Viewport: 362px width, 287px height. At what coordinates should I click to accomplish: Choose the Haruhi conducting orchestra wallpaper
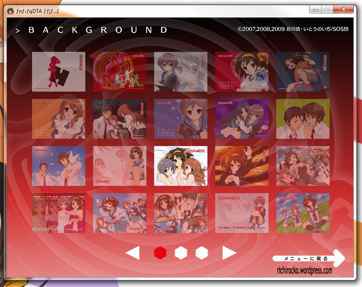point(242,166)
